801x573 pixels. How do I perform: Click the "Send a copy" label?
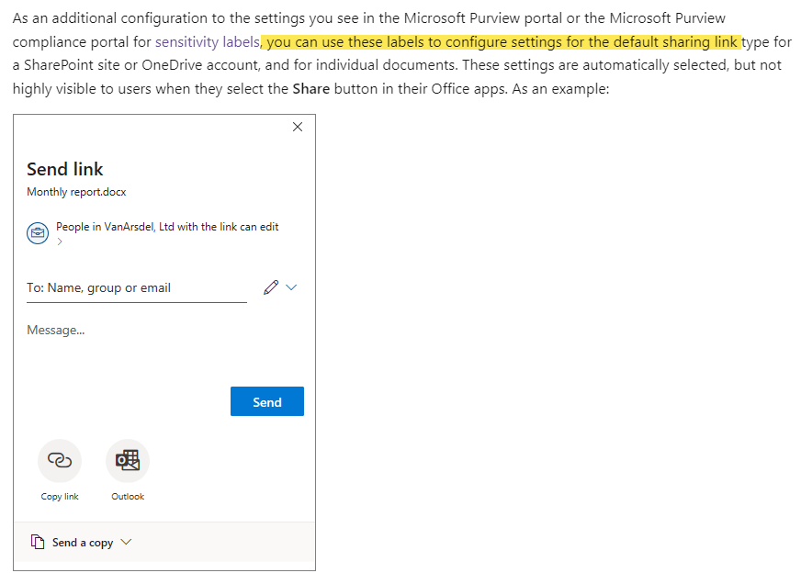tap(83, 543)
